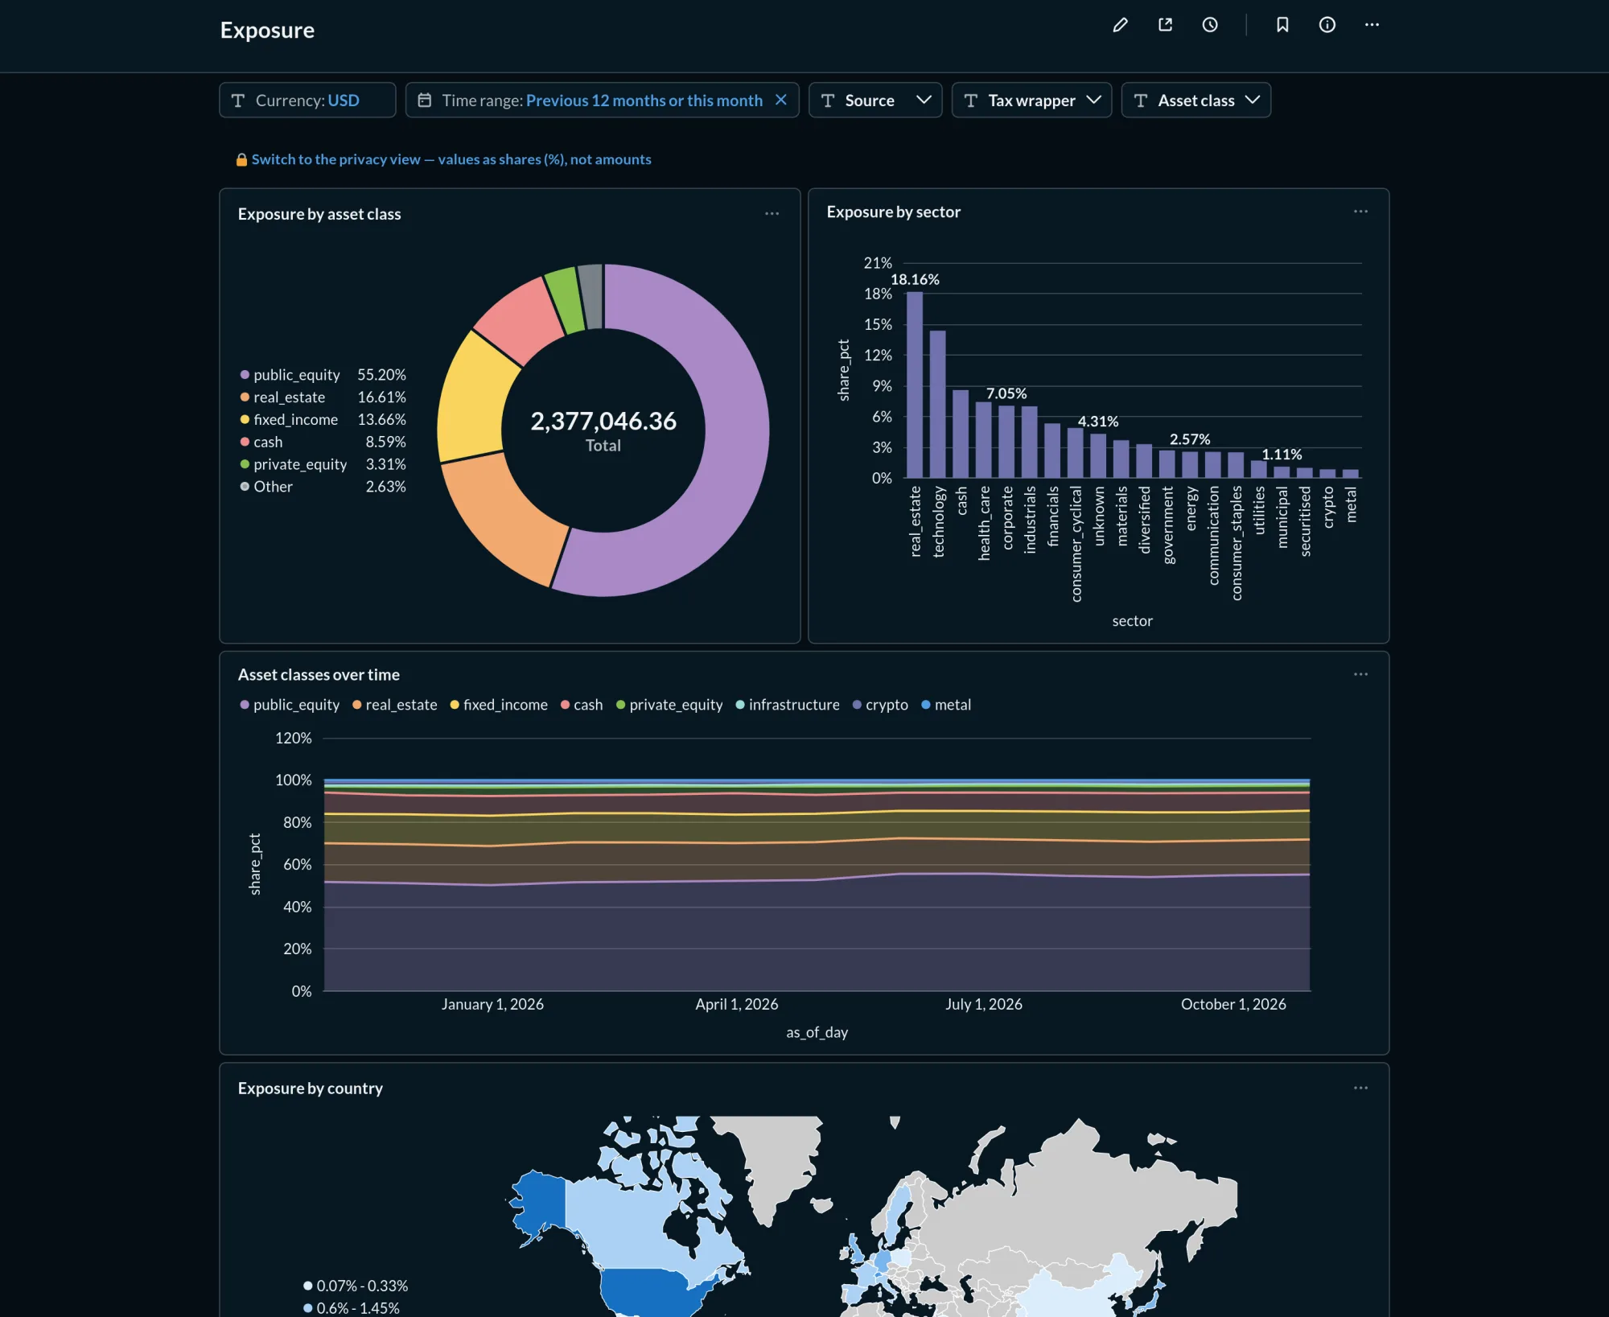The height and width of the screenshot is (1317, 1609).
Task: Open Asset classes over time card menu
Action: click(x=1361, y=674)
